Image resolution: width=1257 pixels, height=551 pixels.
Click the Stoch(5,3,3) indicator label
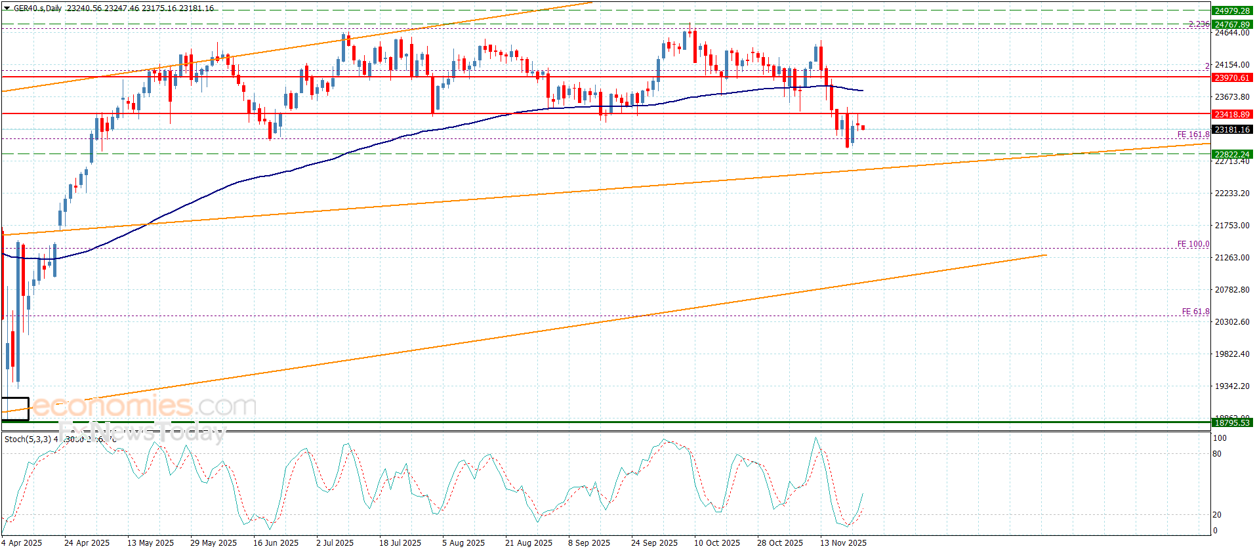click(x=28, y=439)
